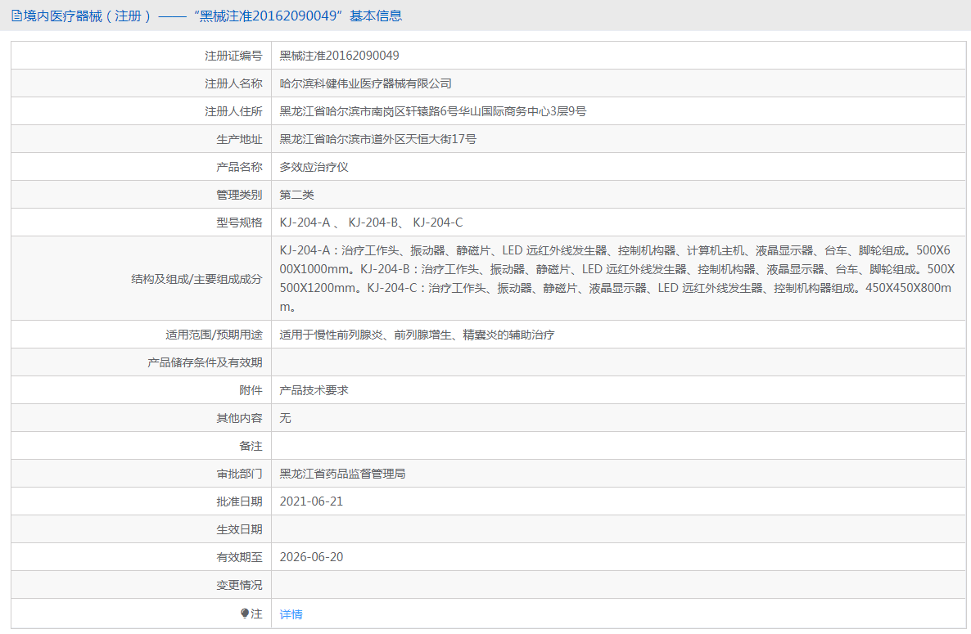Image resolution: width=971 pixels, height=634 pixels.
Task: Click the 备注 label
Action: [251, 446]
